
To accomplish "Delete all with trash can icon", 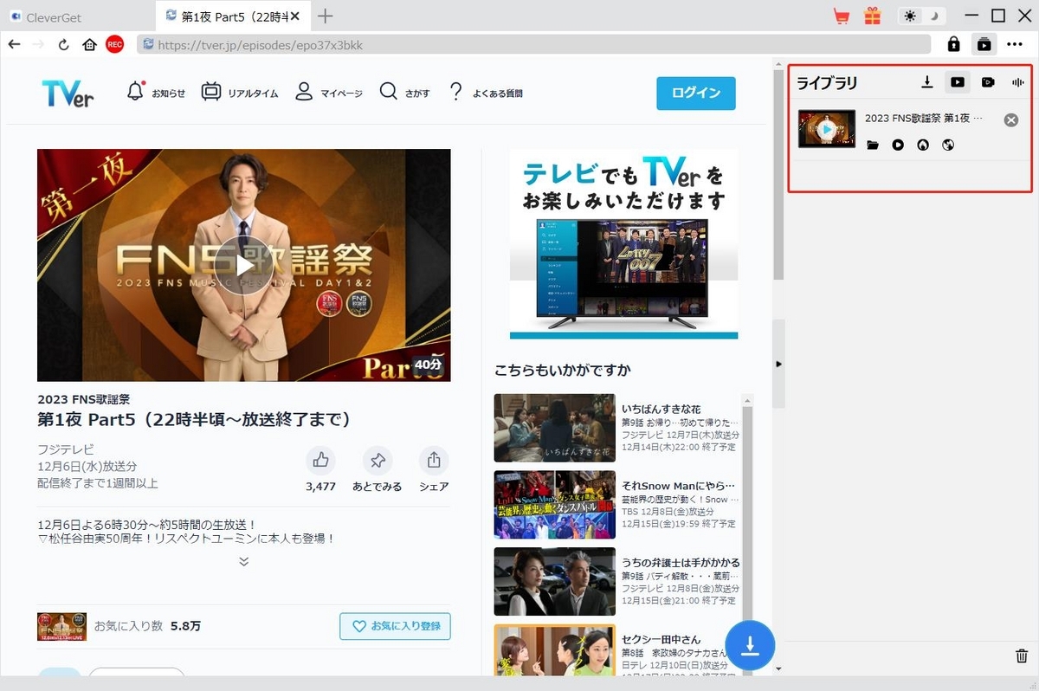I will (1022, 656).
